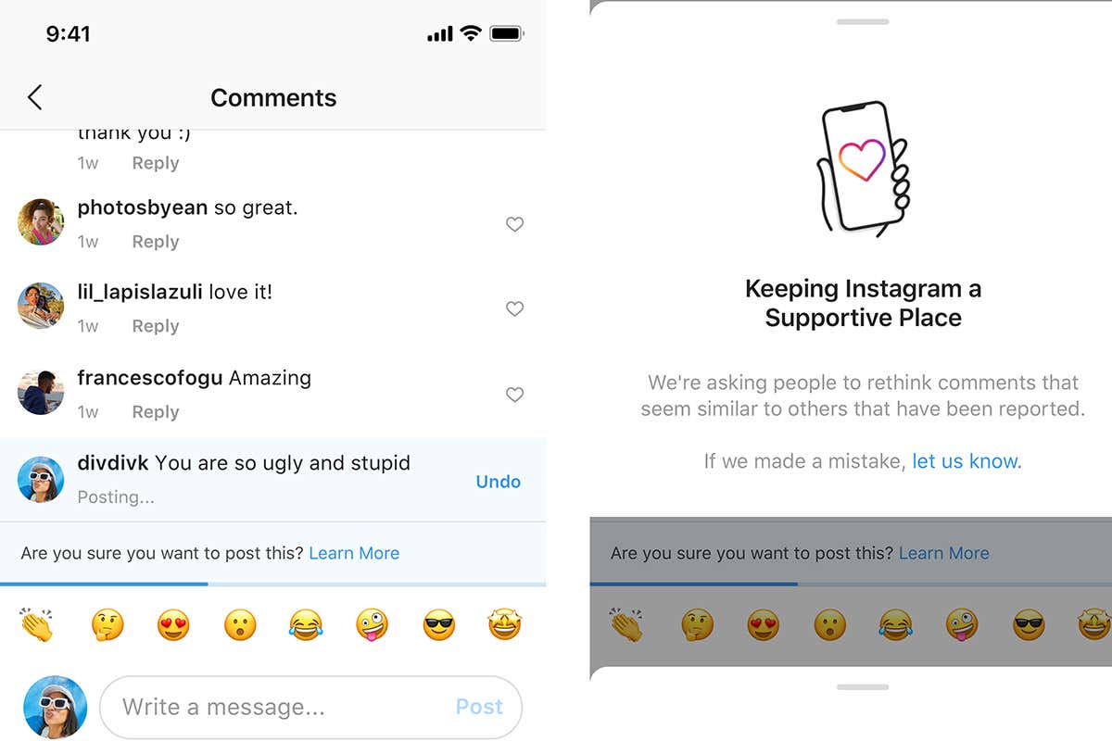
Task: Reply to francescofogu's comment
Action: [156, 412]
